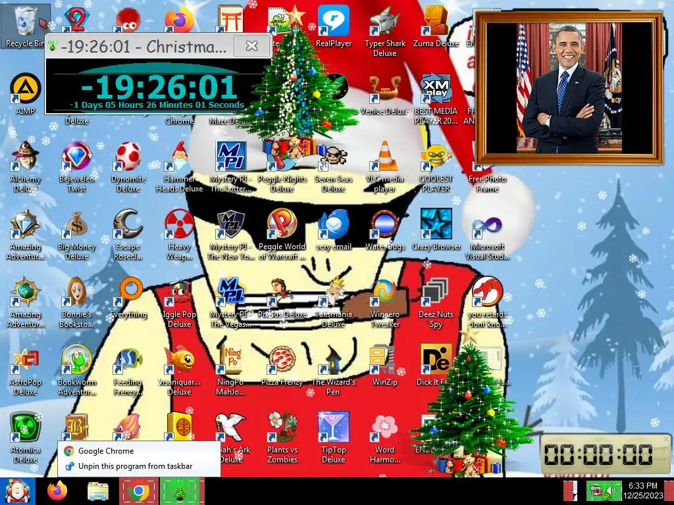
Task: Launch WinZip from the desktop
Action: [384, 366]
